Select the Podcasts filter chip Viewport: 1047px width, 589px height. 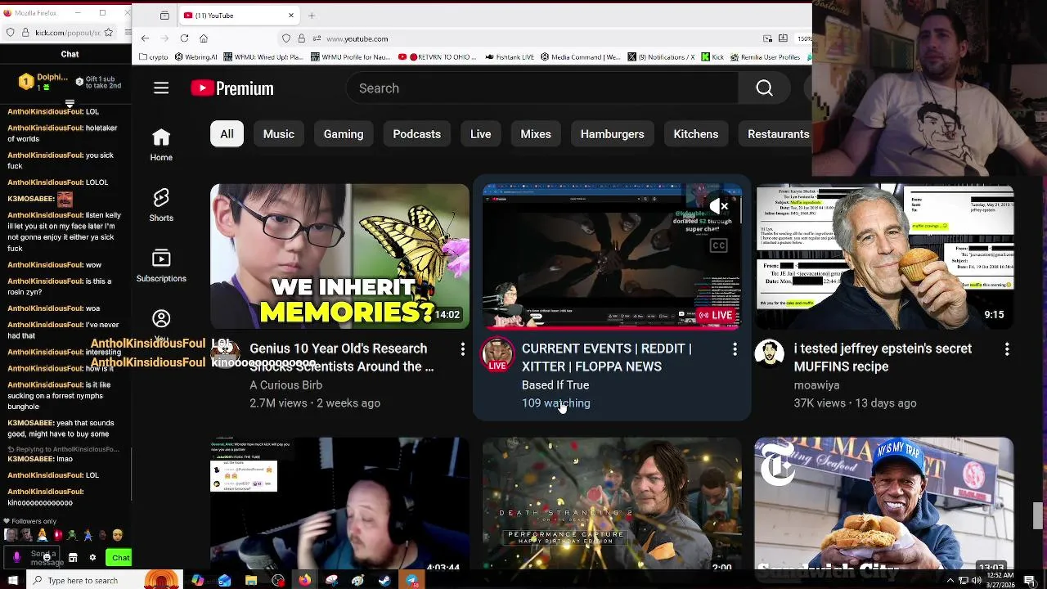pyautogui.click(x=416, y=134)
